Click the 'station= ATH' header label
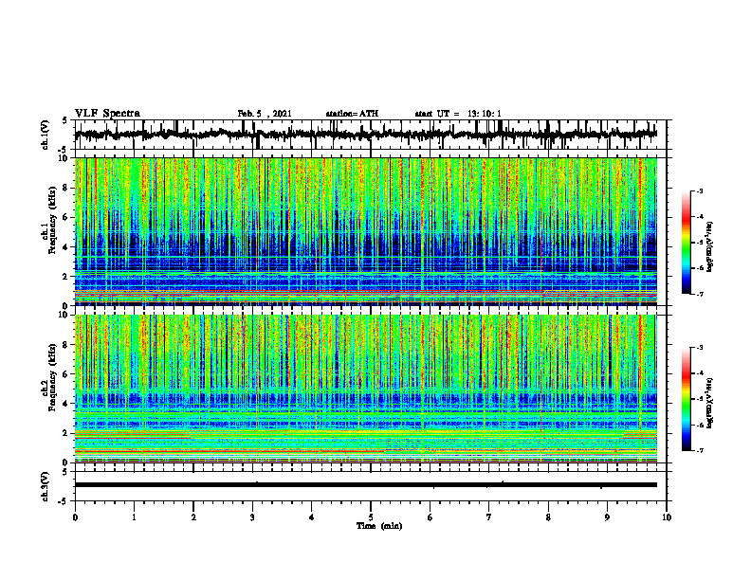 [x=352, y=114]
